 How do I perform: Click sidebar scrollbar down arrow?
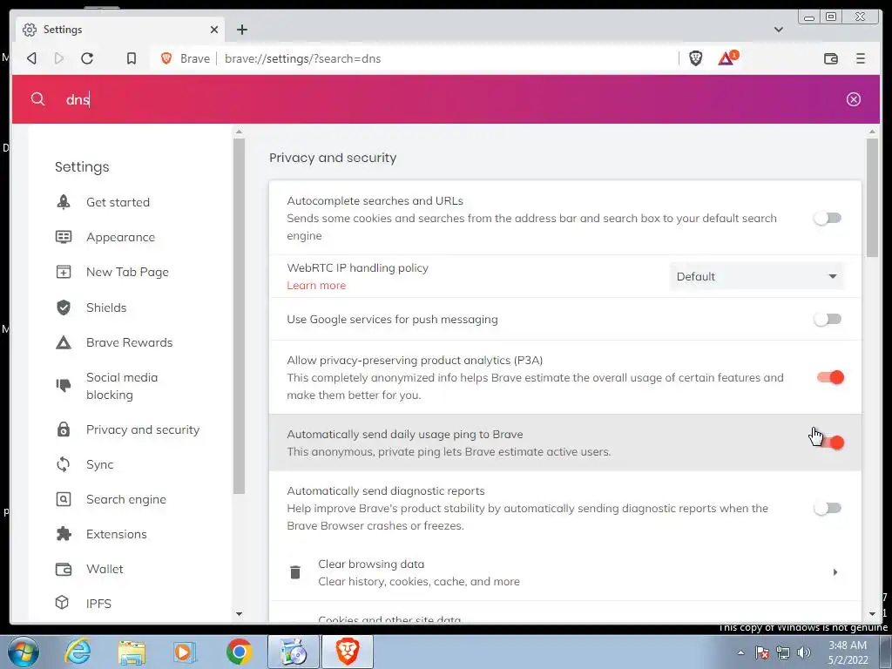239,614
